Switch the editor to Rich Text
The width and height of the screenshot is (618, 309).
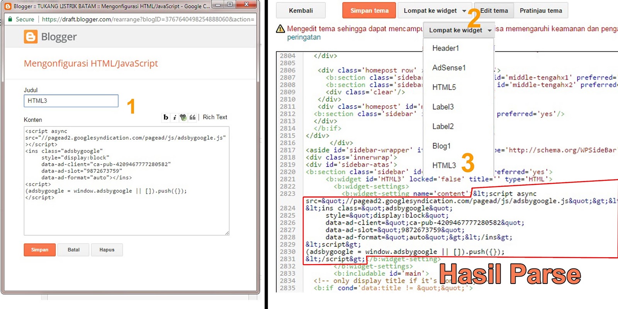tap(215, 117)
